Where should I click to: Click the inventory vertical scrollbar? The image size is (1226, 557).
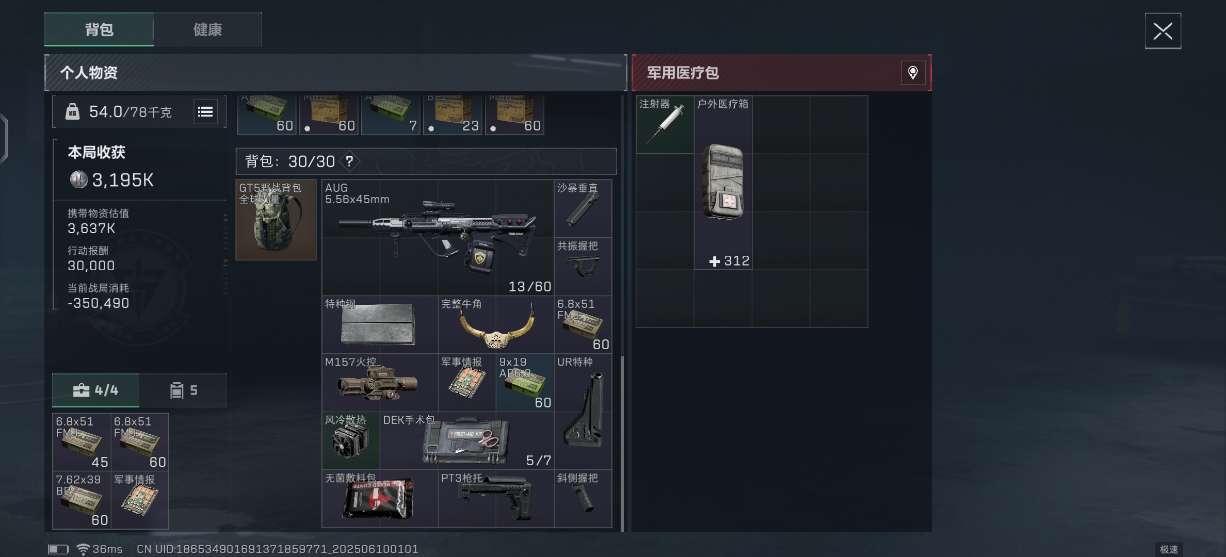tap(622, 444)
